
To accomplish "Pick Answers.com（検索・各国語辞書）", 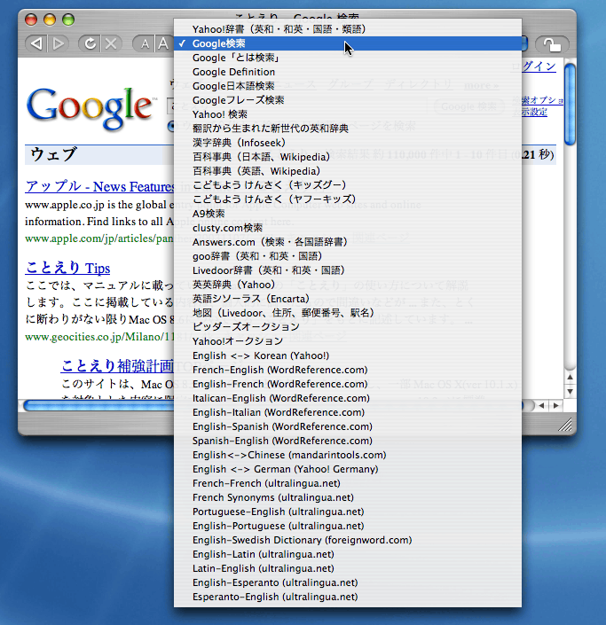I will (x=348, y=242).
